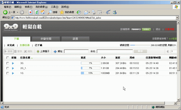The image size is (181, 110).
Task: Click the 15% progress bar of 1G.
Action: (90, 73)
